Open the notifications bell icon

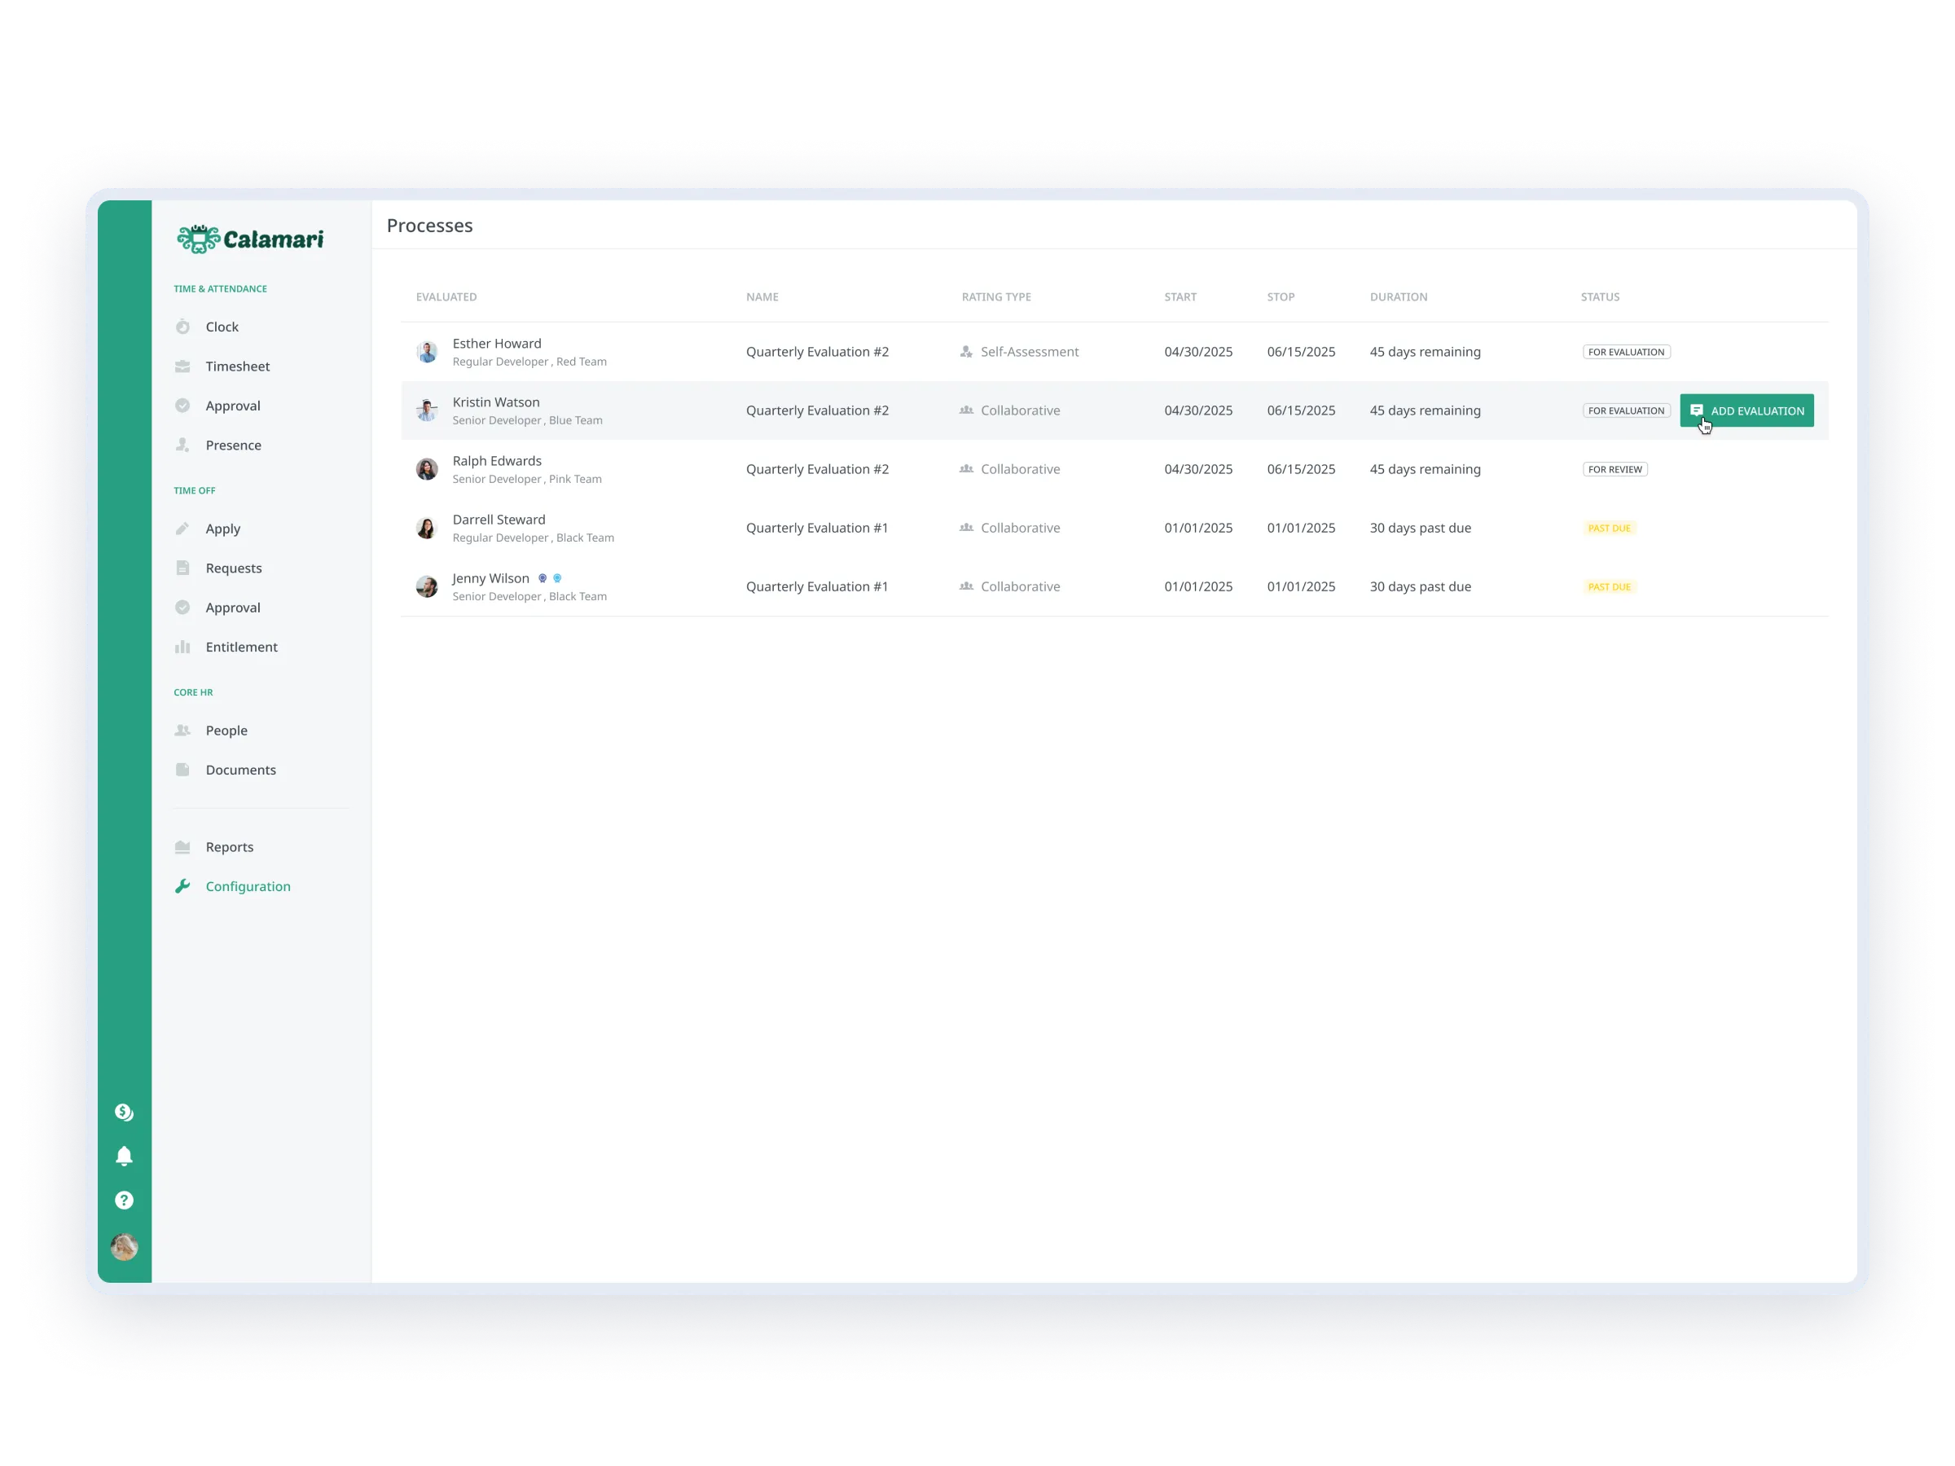125,1156
